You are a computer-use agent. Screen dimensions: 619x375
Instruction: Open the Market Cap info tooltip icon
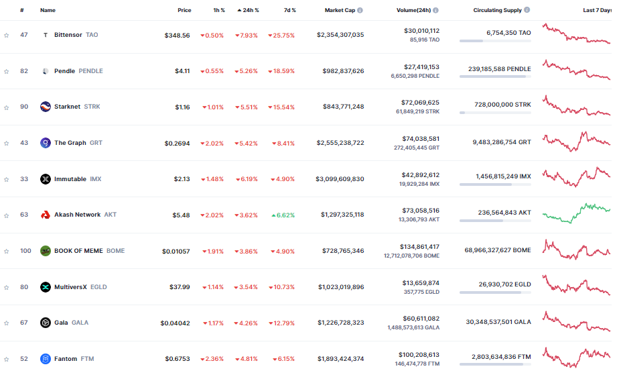pos(360,10)
